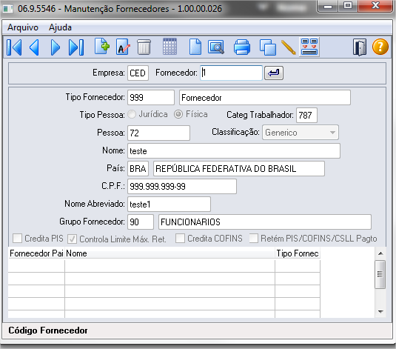Click the yellow pencil icon
The width and height of the screenshot is (396, 349).
tap(289, 47)
